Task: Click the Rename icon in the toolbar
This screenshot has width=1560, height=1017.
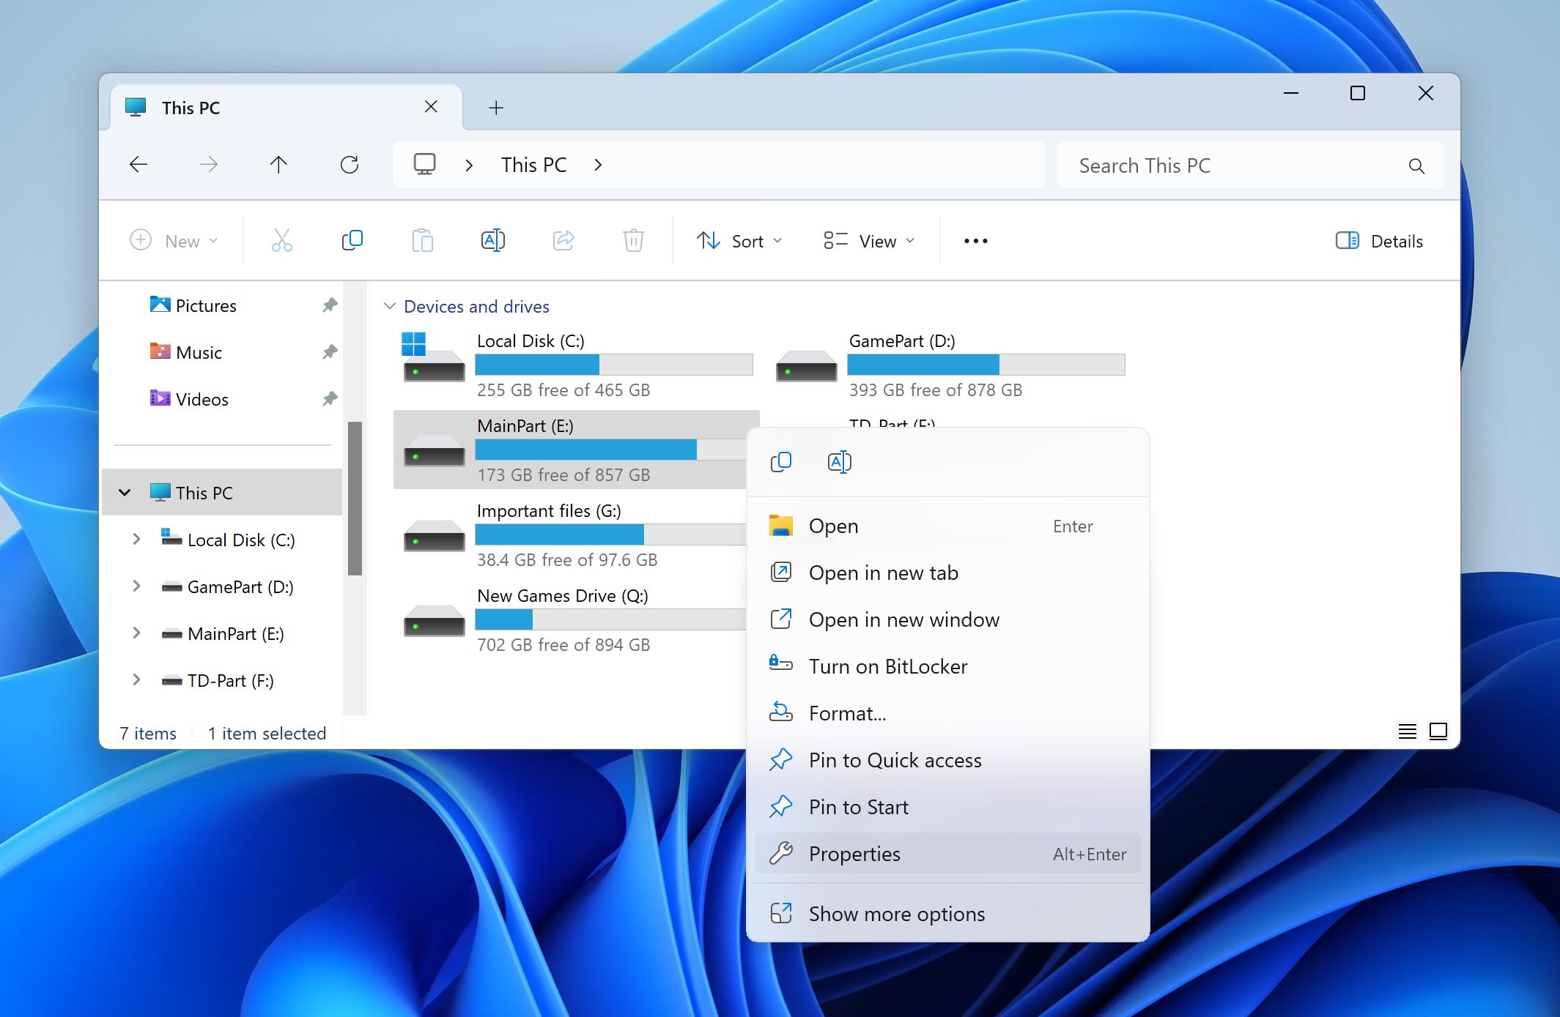Action: click(x=492, y=240)
